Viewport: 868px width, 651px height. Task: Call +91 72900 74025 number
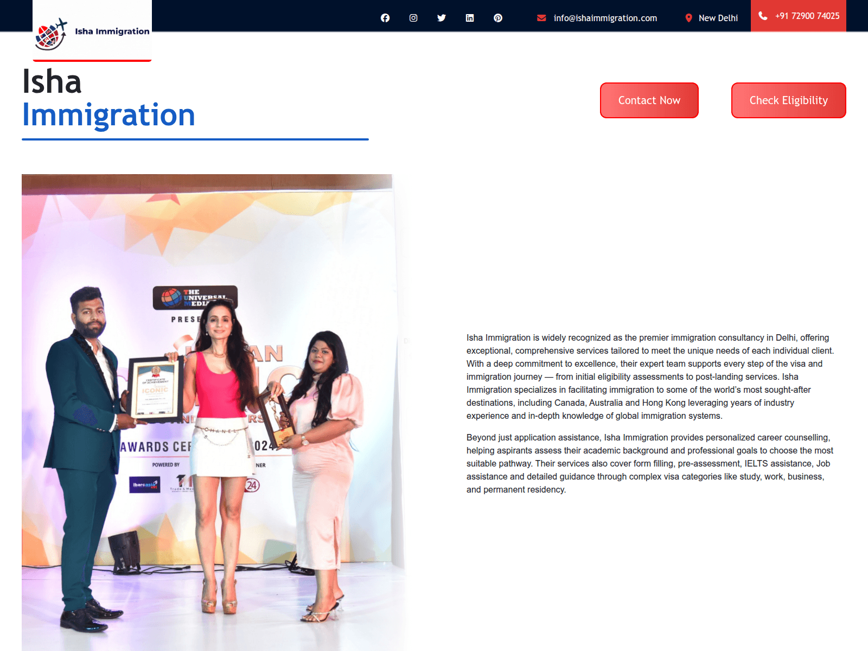tap(807, 16)
